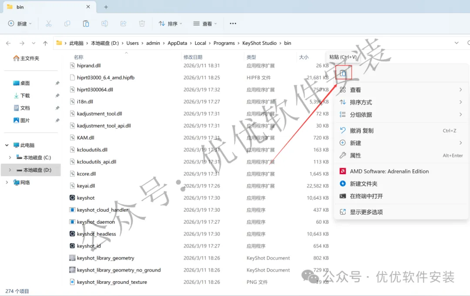Sort by the 名称 column header
Screen dimensions: 470x296
tap(78, 57)
